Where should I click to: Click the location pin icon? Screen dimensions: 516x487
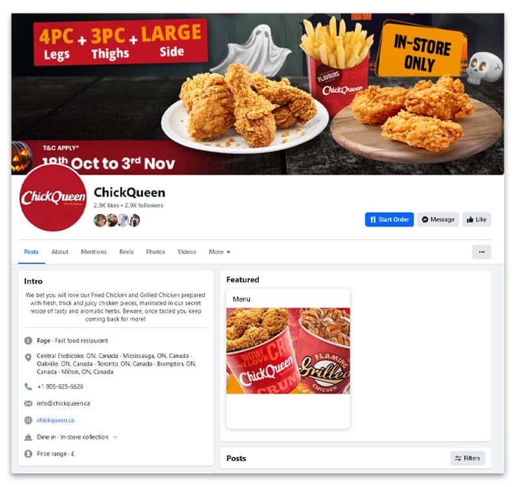tap(28, 357)
